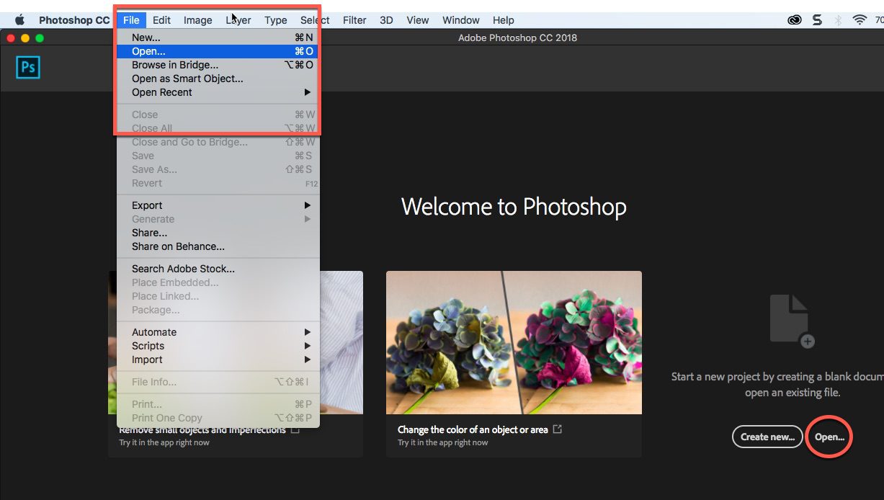Click external link icon on color change card

[558, 429]
